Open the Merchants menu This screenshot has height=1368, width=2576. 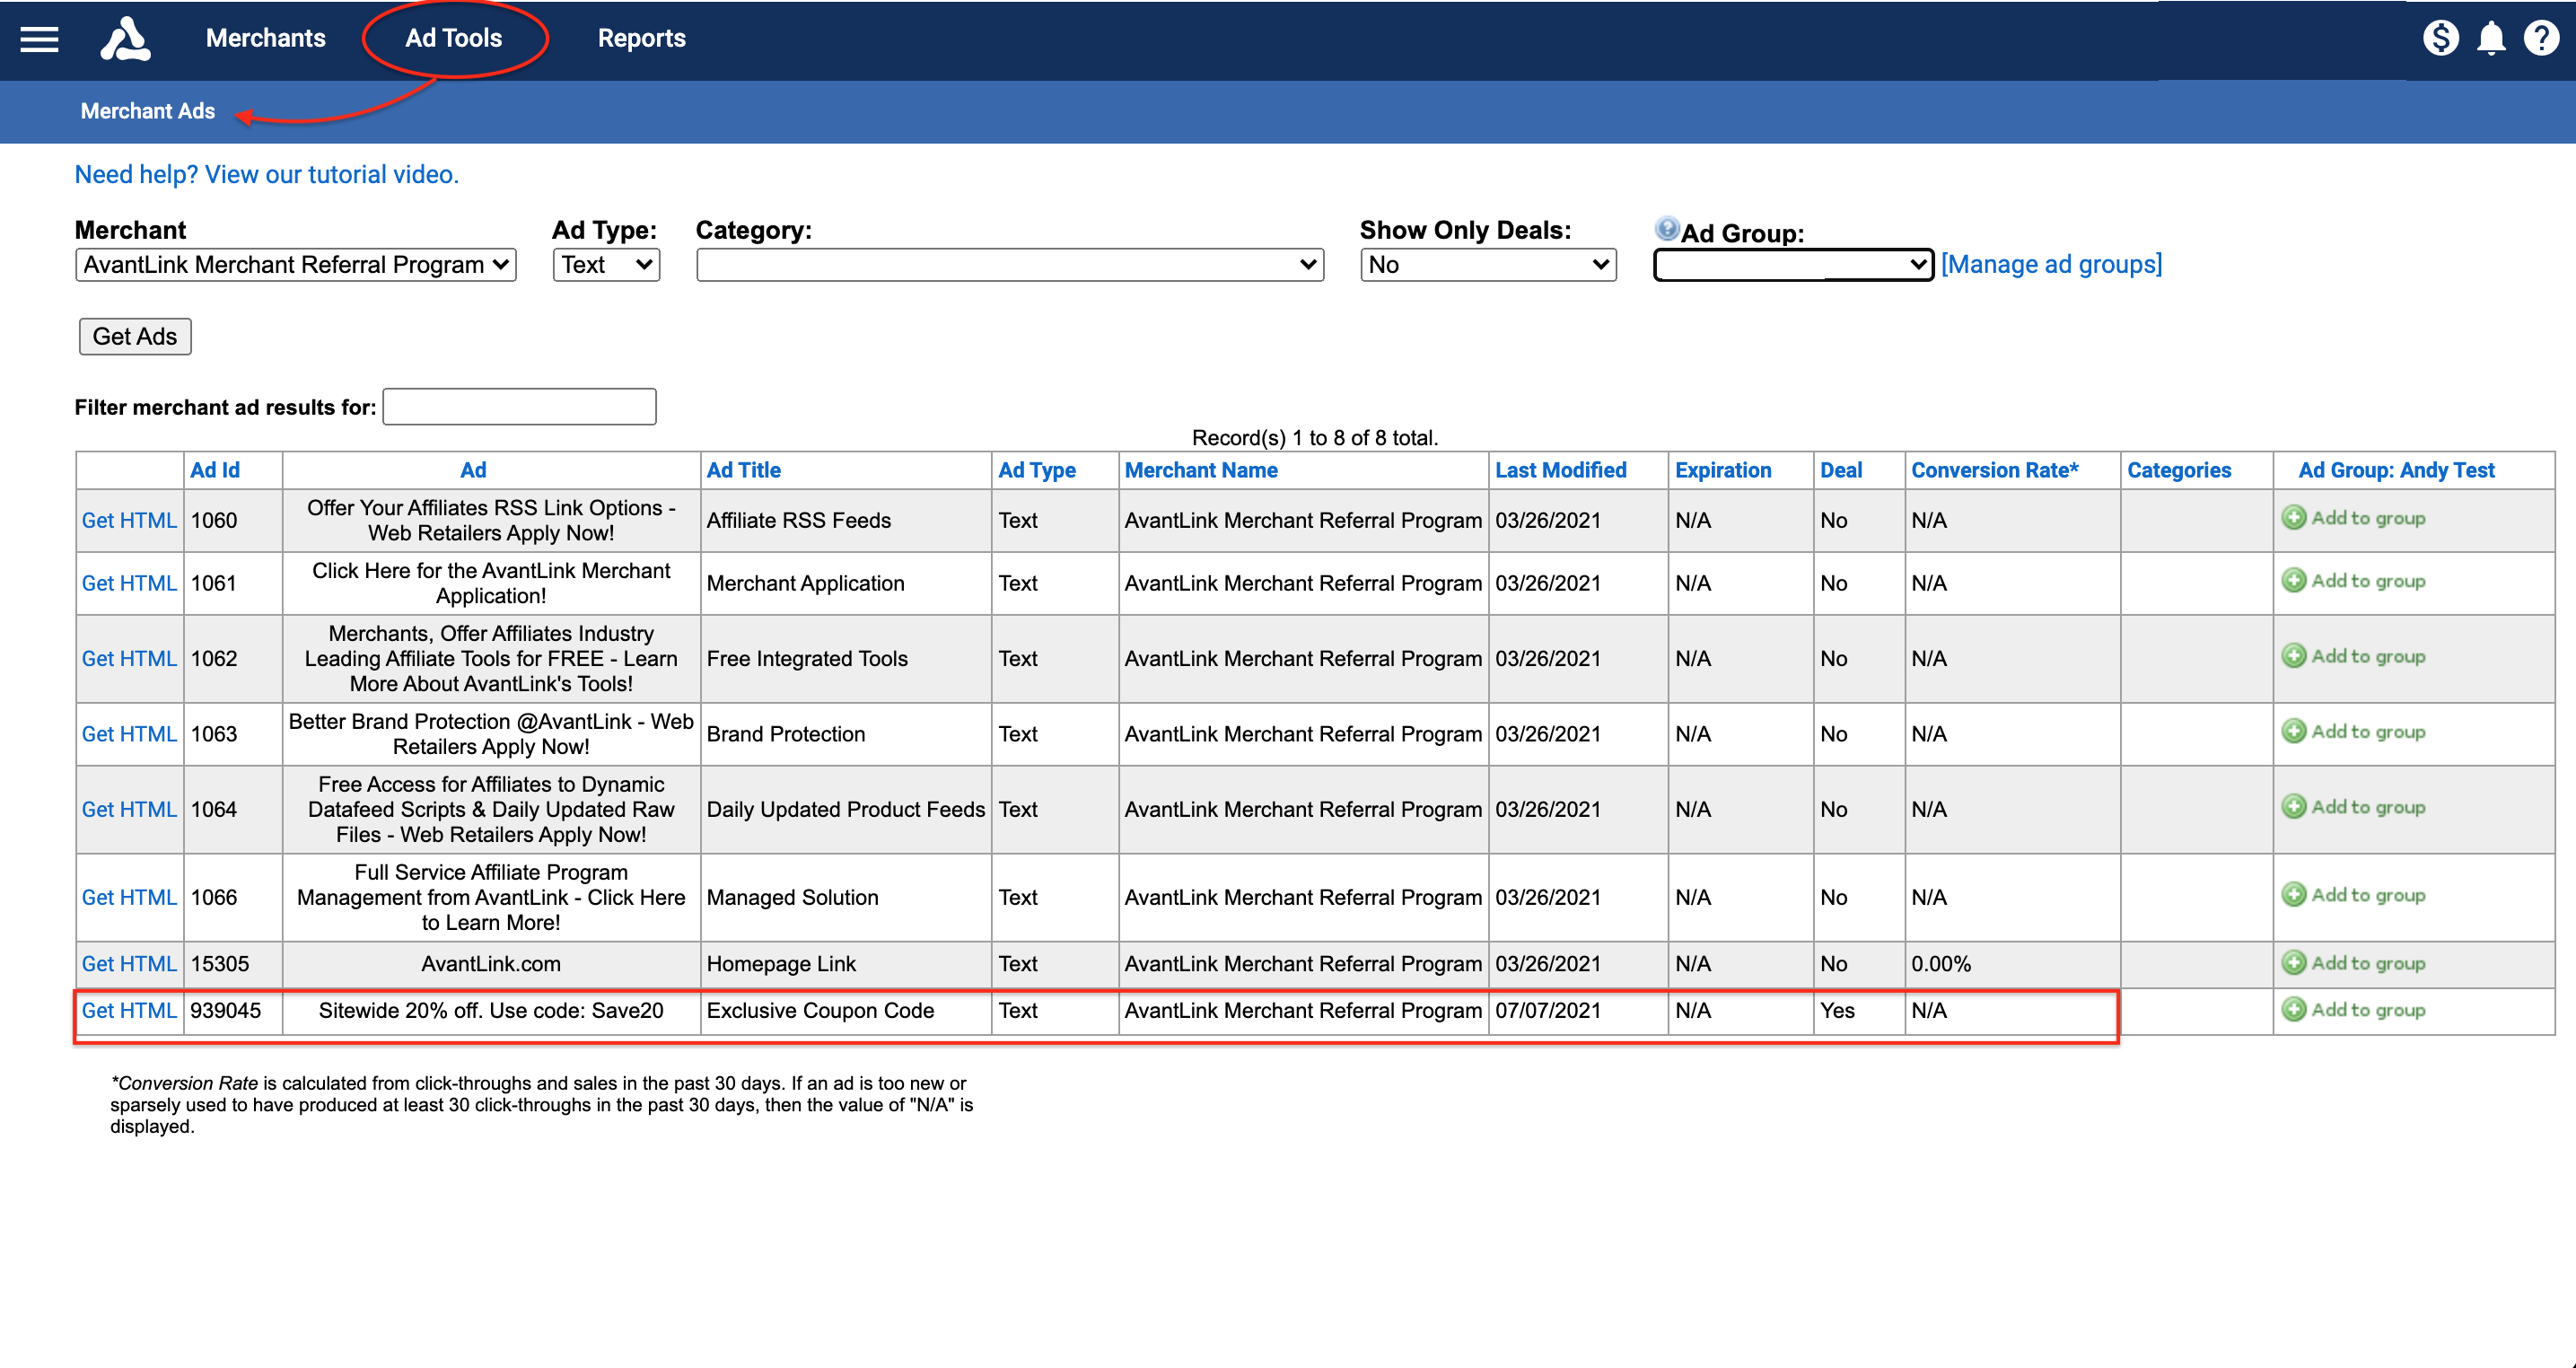[x=266, y=38]
